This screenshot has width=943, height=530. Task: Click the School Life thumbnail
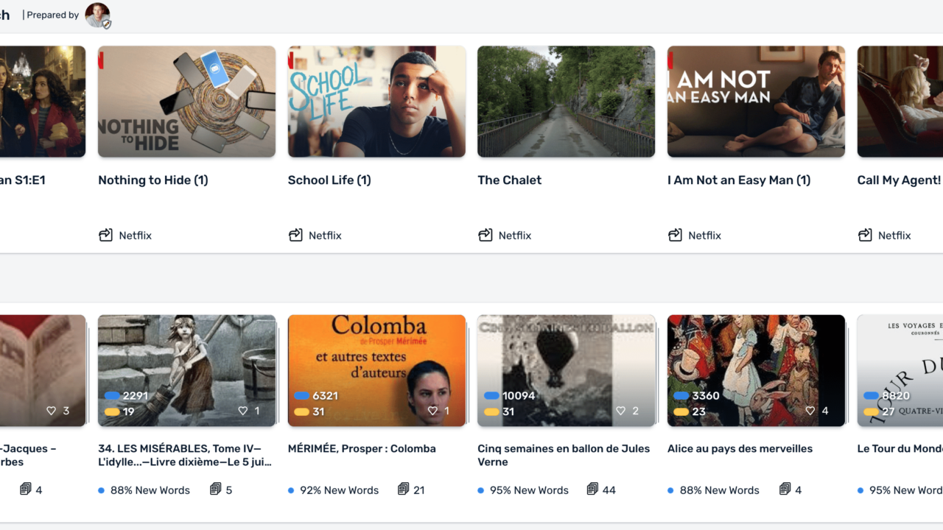point(376,102)
